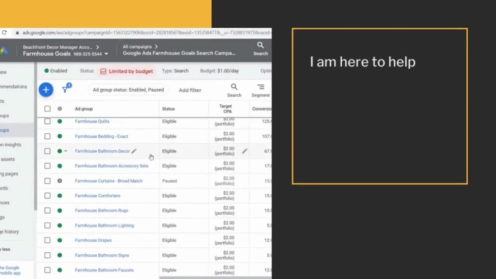The image size is (496, 279).
Task: Open Recommendations in the sidebar
Action: [x=13, y=87]
